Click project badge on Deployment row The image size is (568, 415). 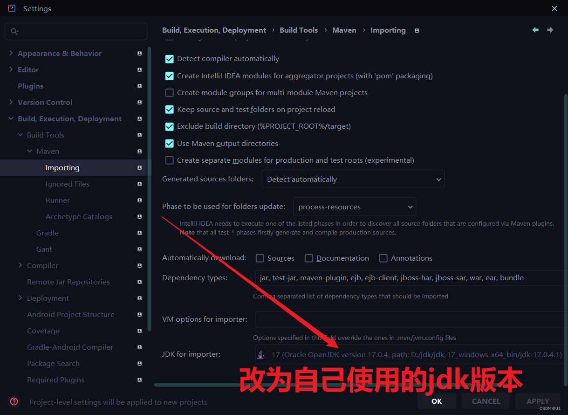[x=139, y=298]
